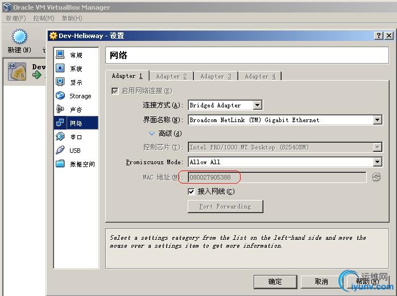Click the 网络 heading in the settings pane
The image size is (397, 296).
pyautogui.click(x=118, y=55)
